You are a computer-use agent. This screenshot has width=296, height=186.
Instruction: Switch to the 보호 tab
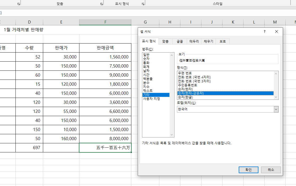click(x=222, y=41)
